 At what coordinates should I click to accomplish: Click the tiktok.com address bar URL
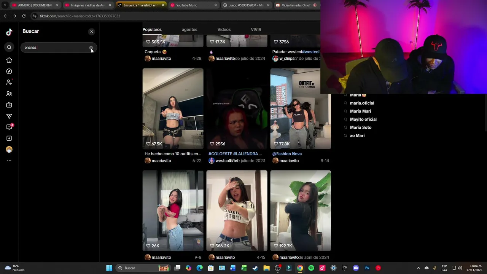coord(80,16)
